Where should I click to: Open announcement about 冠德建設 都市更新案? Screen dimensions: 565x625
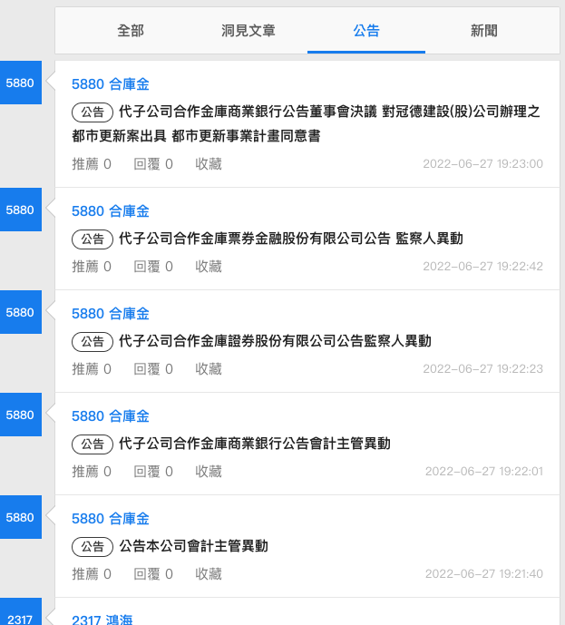306,123
